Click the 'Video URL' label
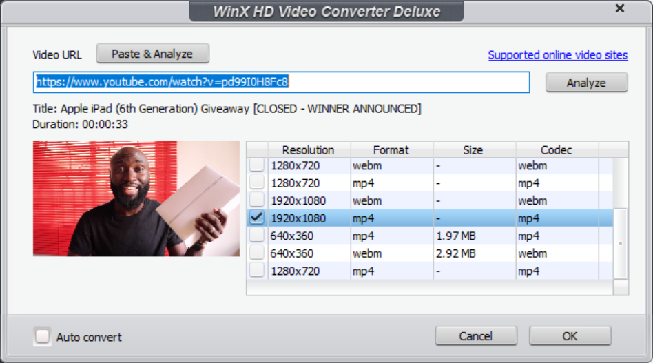The width and height of the screenshot is (653, 363). click(57, 55)
